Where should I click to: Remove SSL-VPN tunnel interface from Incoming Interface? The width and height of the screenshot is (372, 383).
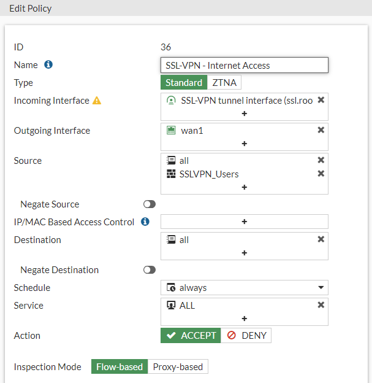(321, 100)
